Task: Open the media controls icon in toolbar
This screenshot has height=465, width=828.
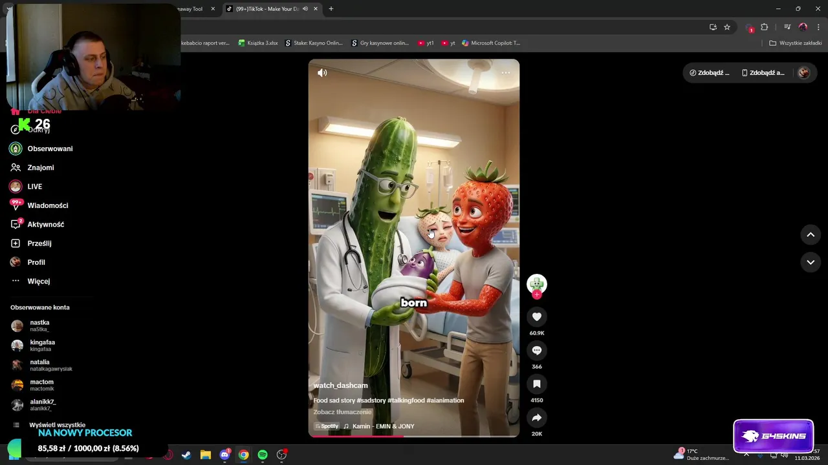Action: [x=787, y=27]
